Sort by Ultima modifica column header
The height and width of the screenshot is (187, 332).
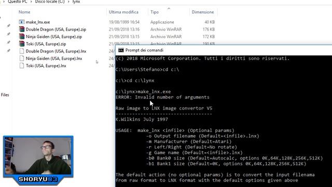(123, 12)
